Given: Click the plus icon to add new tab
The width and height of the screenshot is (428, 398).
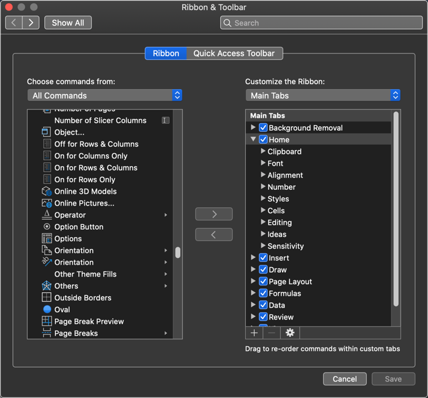Looking at the screenshot, I should click(x=254, y=333).
